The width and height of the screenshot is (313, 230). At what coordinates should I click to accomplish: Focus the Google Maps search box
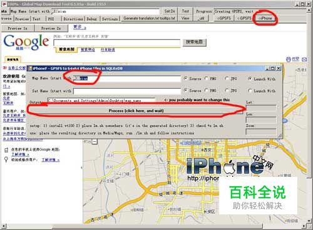coord(117,42)
